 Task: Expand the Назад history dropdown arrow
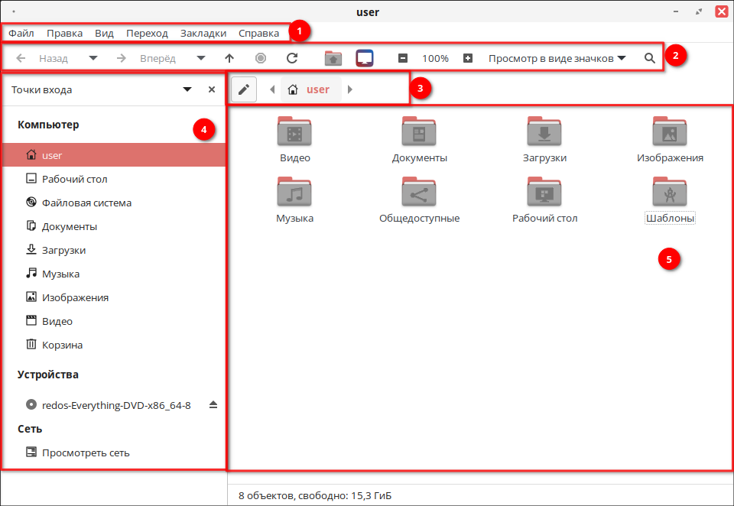pyautogui.click(x=93, y=59)
